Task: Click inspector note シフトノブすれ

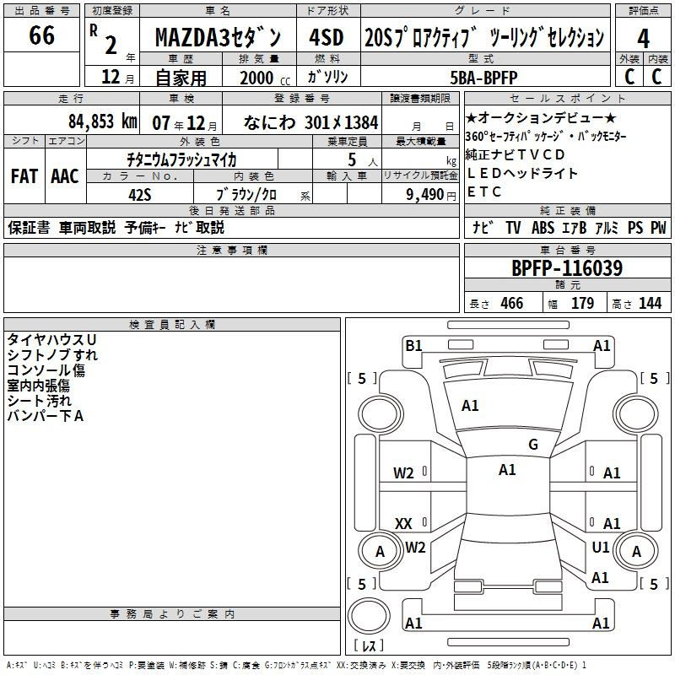Action: (x=52, y=354)
